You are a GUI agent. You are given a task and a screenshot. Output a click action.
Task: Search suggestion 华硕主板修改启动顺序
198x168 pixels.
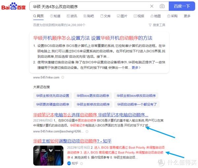tap(93, 104)
